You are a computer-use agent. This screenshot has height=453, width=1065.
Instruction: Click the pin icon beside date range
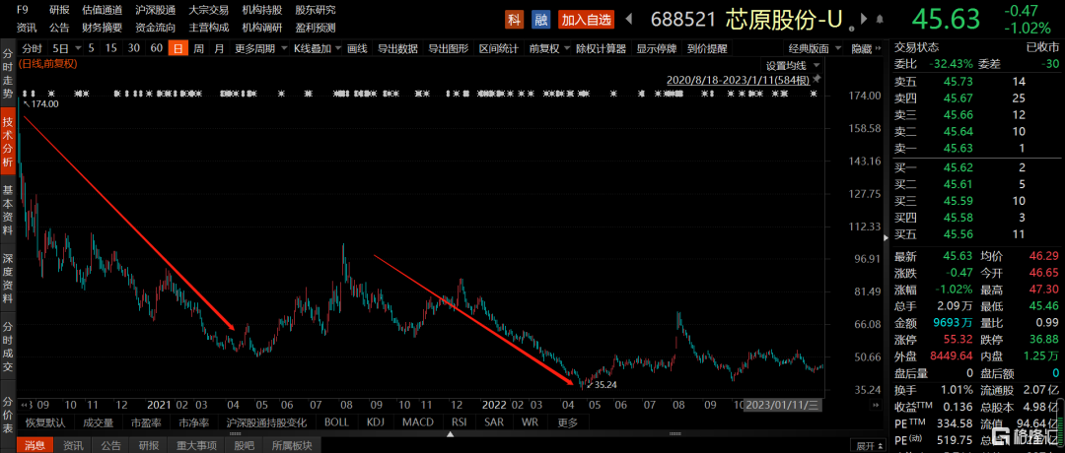point(817,80)
